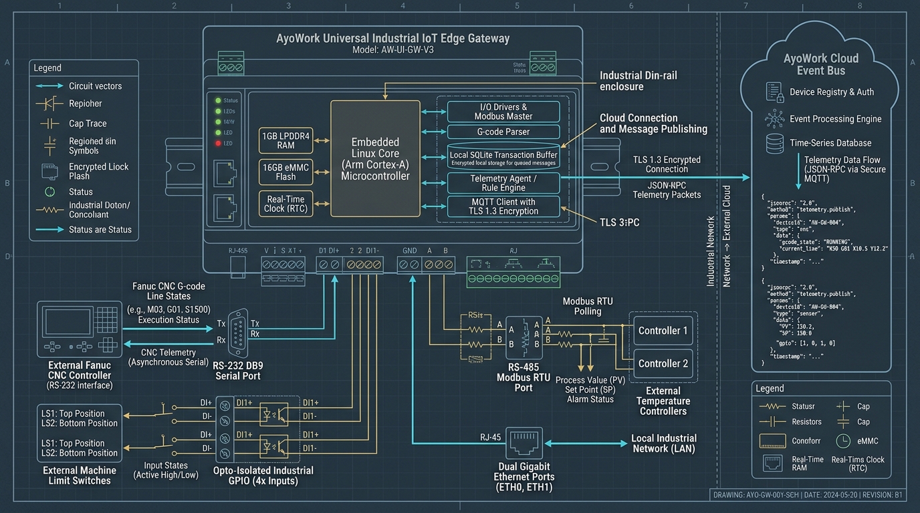The image size is (920, 513).
Task: Click the Industrial Din-rail enclosure label
Action: [638, 81]
